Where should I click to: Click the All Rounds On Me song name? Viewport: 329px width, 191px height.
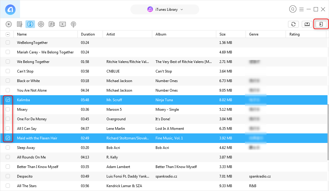(31, 157)
